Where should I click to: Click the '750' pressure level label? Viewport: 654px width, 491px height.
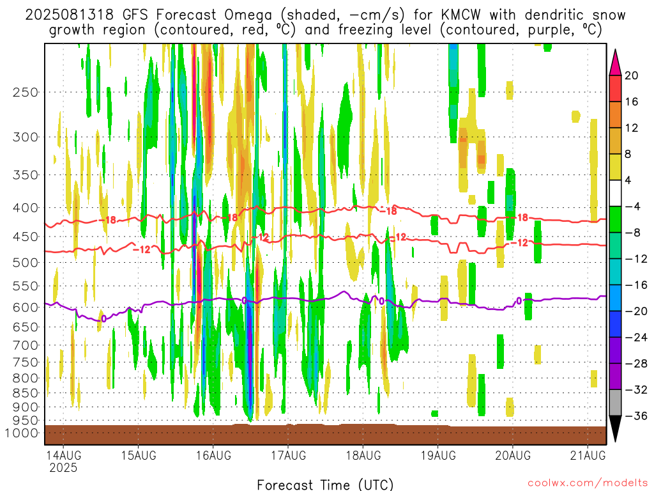point(26,362)
